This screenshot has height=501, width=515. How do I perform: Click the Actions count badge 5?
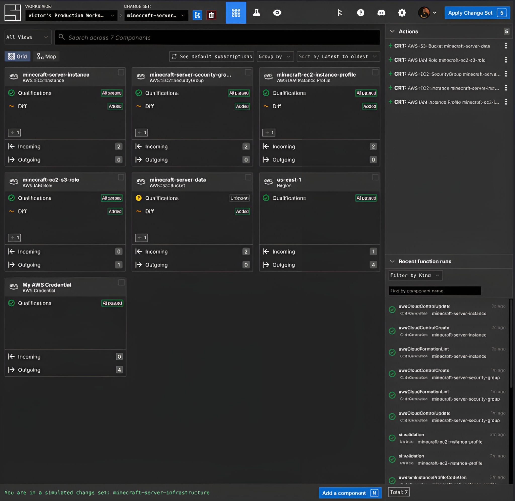click(x=506, y=31)
